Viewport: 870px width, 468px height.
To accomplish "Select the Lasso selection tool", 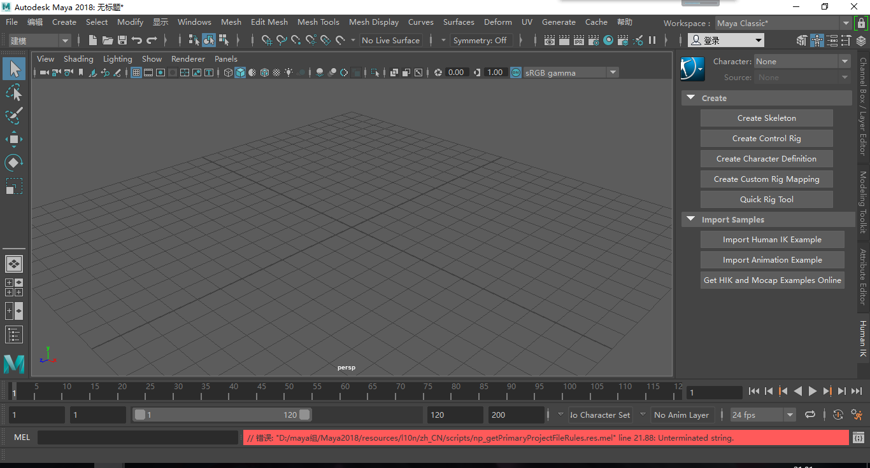I will [x=13, y=93].
